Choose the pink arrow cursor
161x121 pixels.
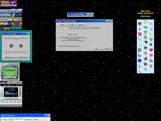(x=151, y=60)
